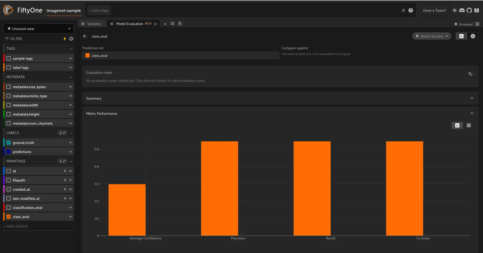Open the Needs Review status dropdown
483x253 pixels.
[432, 36]
